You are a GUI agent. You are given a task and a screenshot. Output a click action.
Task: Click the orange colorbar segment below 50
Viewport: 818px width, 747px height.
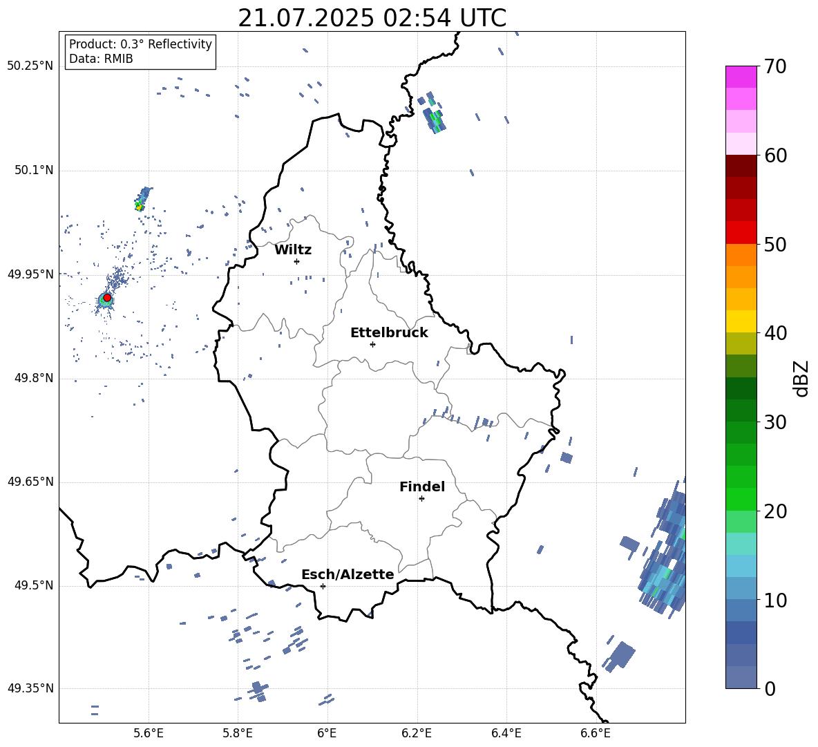point(741,255)
